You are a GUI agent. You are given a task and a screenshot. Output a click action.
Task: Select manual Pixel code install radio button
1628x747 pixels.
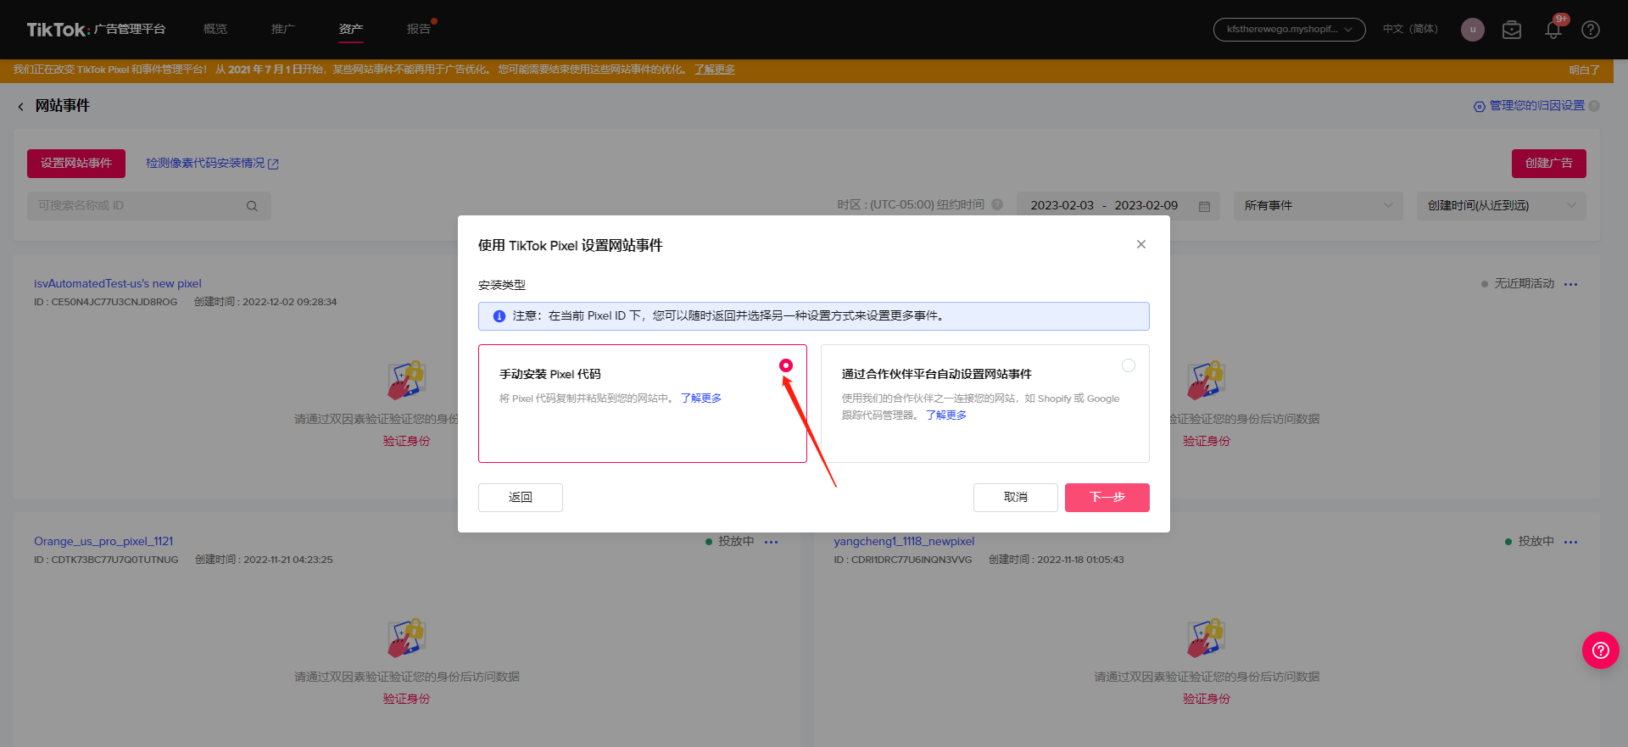(786, 365)
